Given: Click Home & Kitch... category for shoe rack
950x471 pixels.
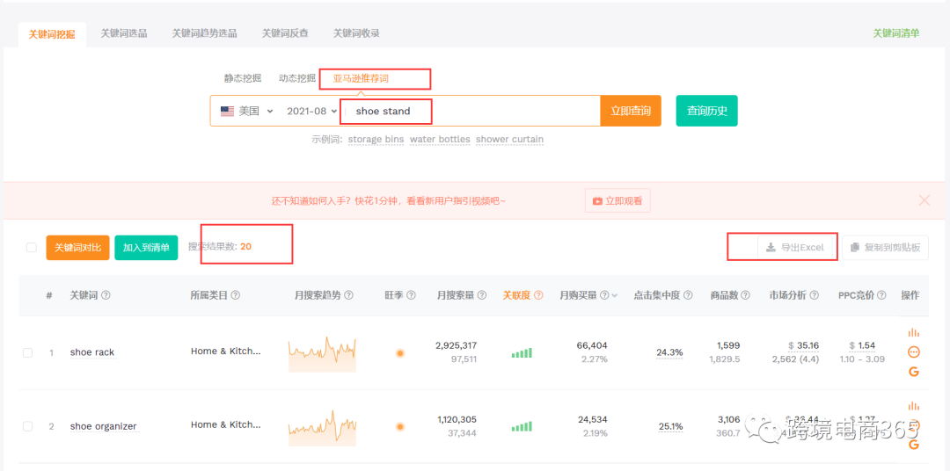Looking at the screenshot, I should tap(226, 351).
